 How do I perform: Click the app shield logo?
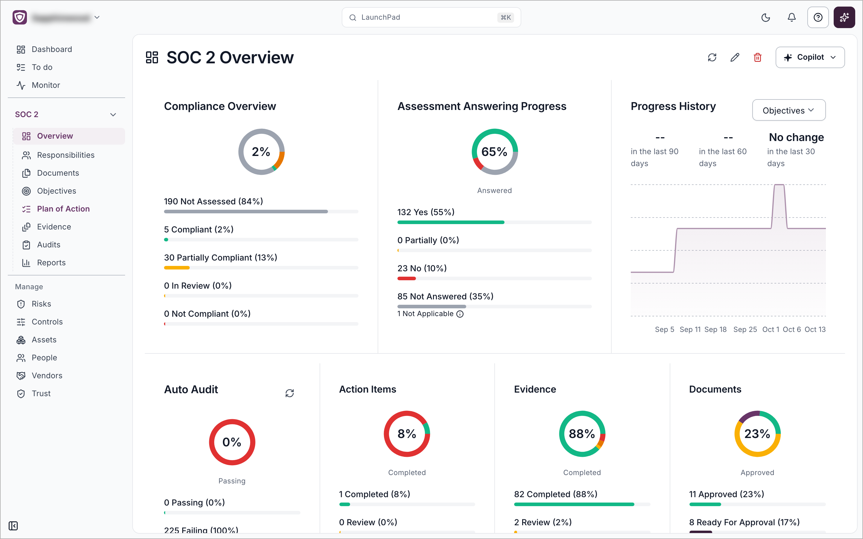click(x=20, y=17)
